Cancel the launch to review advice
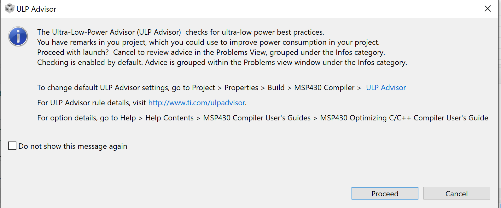 (456, 194)
